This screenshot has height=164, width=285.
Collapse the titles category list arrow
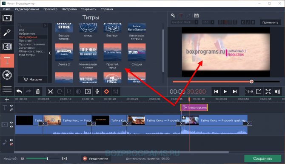50,53
